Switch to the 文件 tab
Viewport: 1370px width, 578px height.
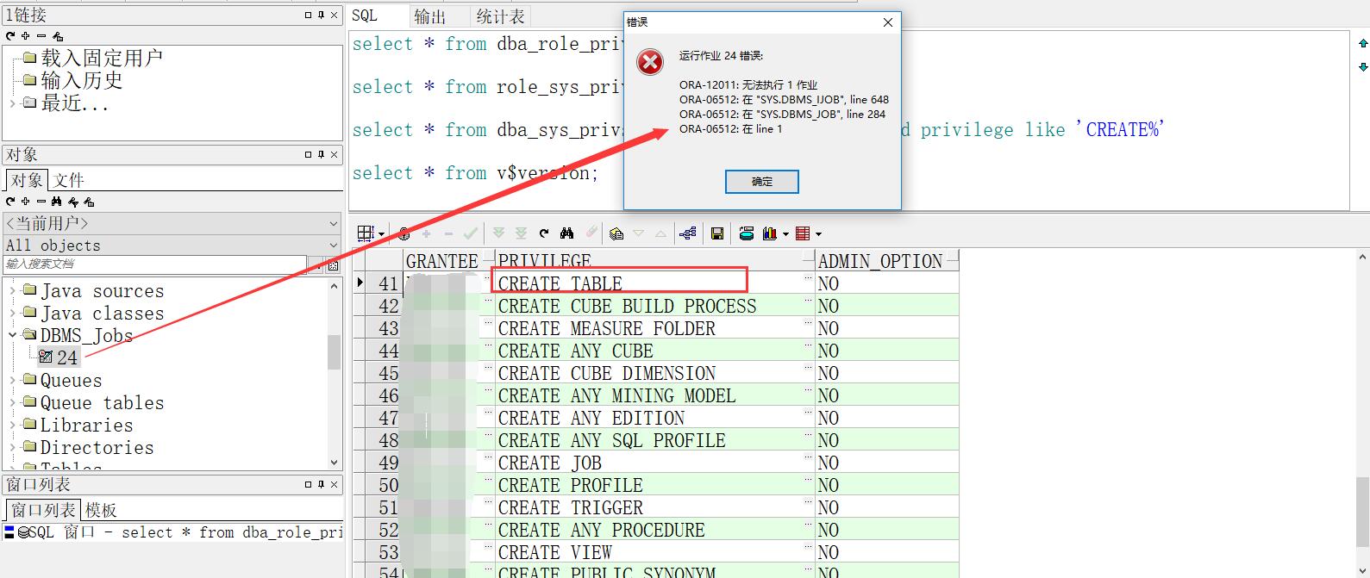pos(68,180)
